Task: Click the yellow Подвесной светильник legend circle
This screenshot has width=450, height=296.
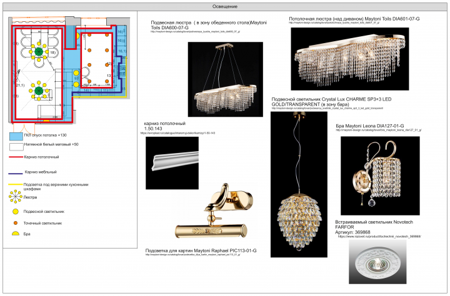Action: pos(16,212)
